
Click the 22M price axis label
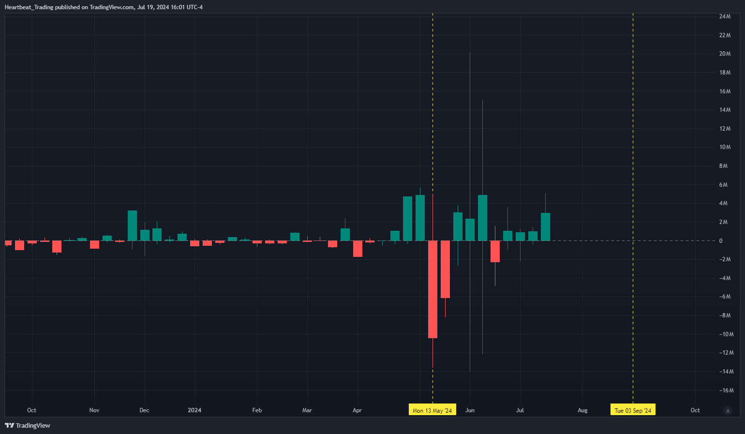pos(725,35)
